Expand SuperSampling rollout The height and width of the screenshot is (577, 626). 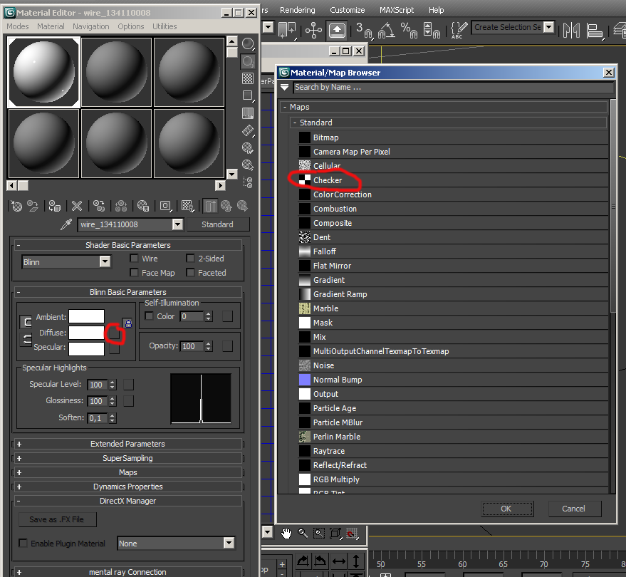pos(127,458)
